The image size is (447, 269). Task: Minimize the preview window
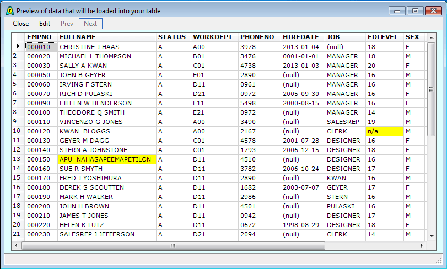coord(397,11)
